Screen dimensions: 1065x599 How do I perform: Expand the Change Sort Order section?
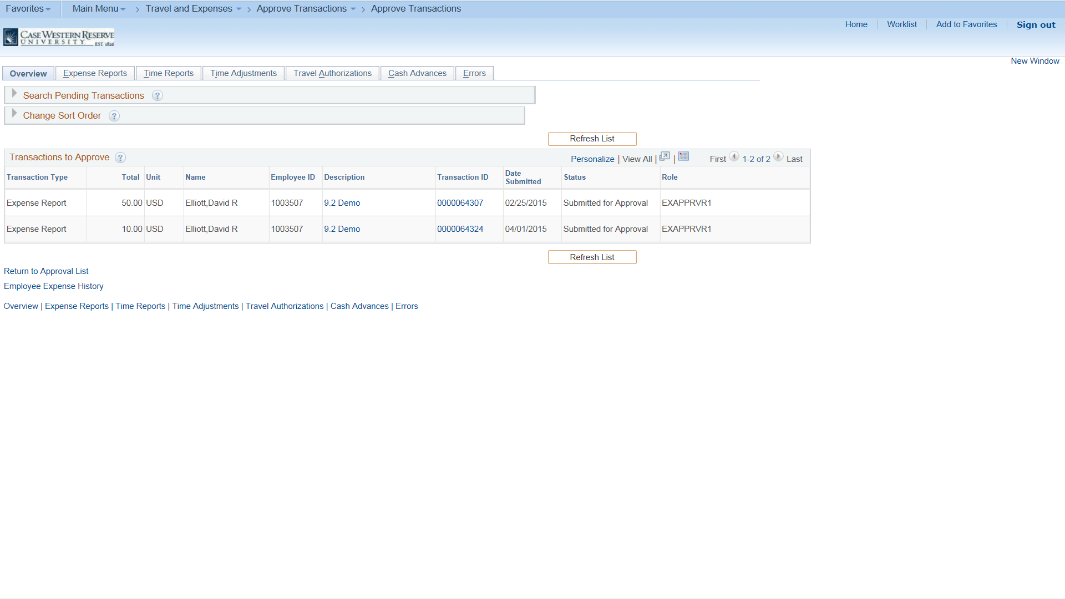pos(14,114)
